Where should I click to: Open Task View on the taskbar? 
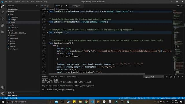50,102
